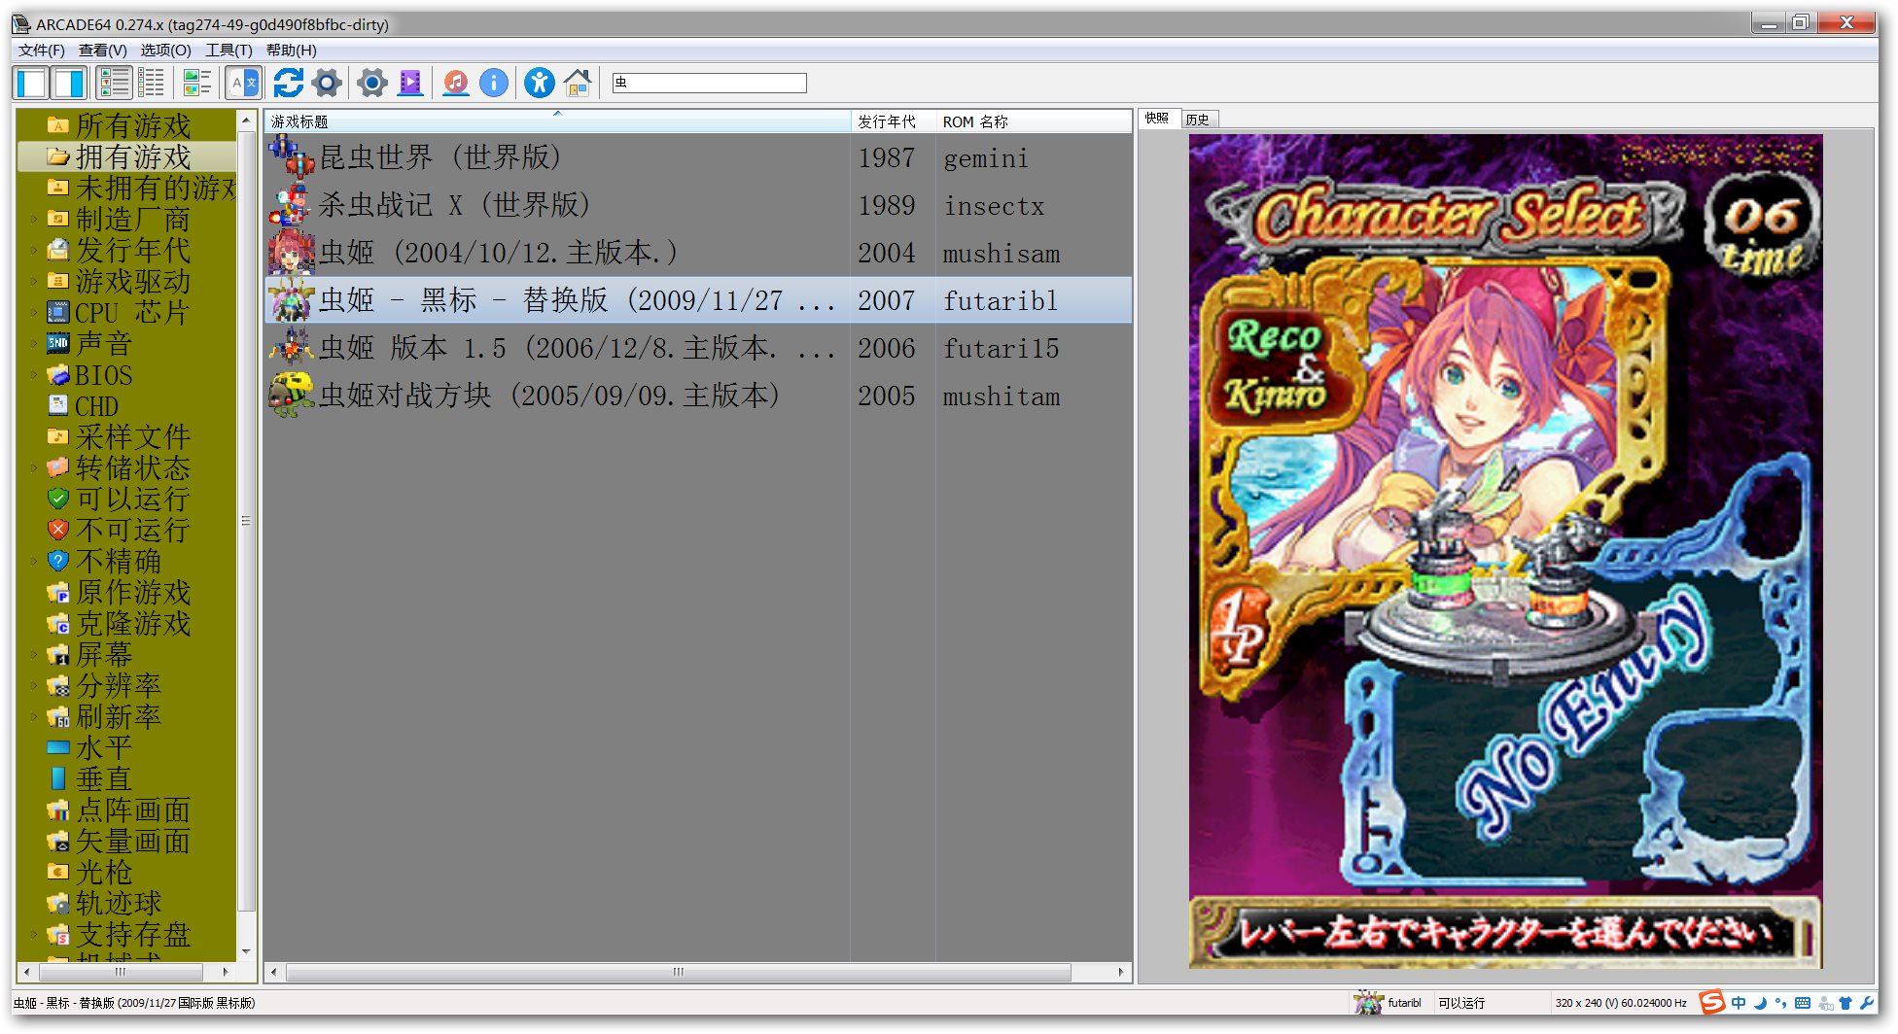Open the 工具(T) menu

[228, 51]
